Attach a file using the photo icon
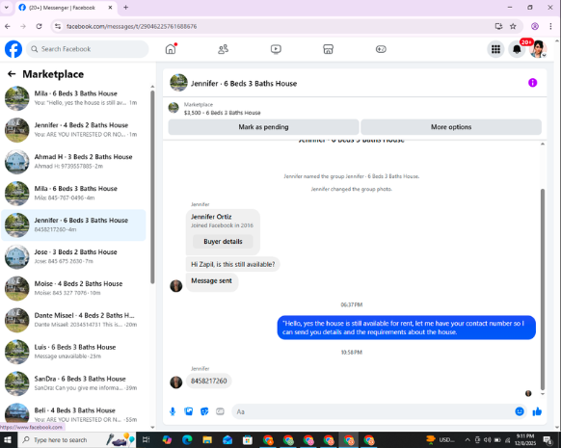 pyautogui.click(x=189, y=411)
